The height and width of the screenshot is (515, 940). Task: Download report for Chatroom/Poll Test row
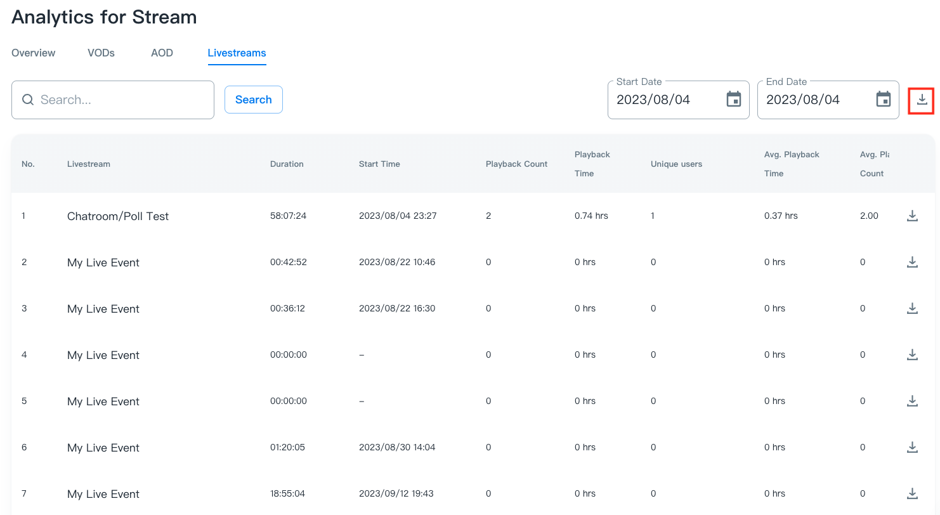(912, 216)
